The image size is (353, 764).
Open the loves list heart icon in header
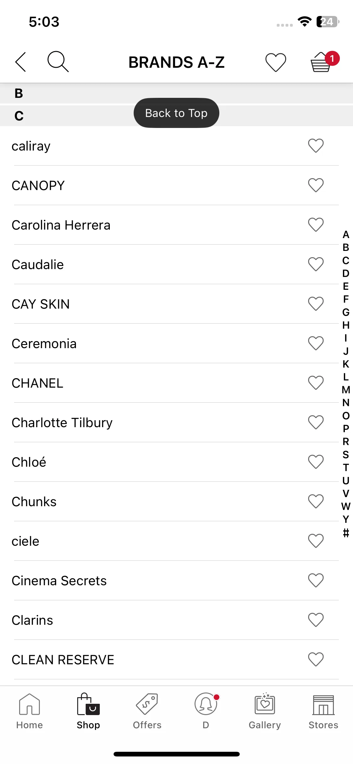276,62
